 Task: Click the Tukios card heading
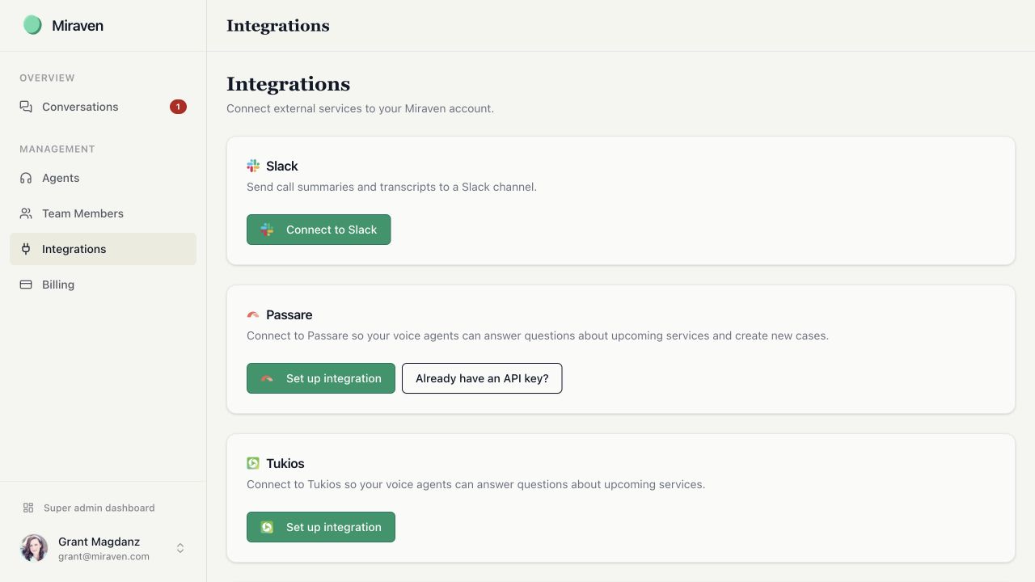tap(285, 463)
